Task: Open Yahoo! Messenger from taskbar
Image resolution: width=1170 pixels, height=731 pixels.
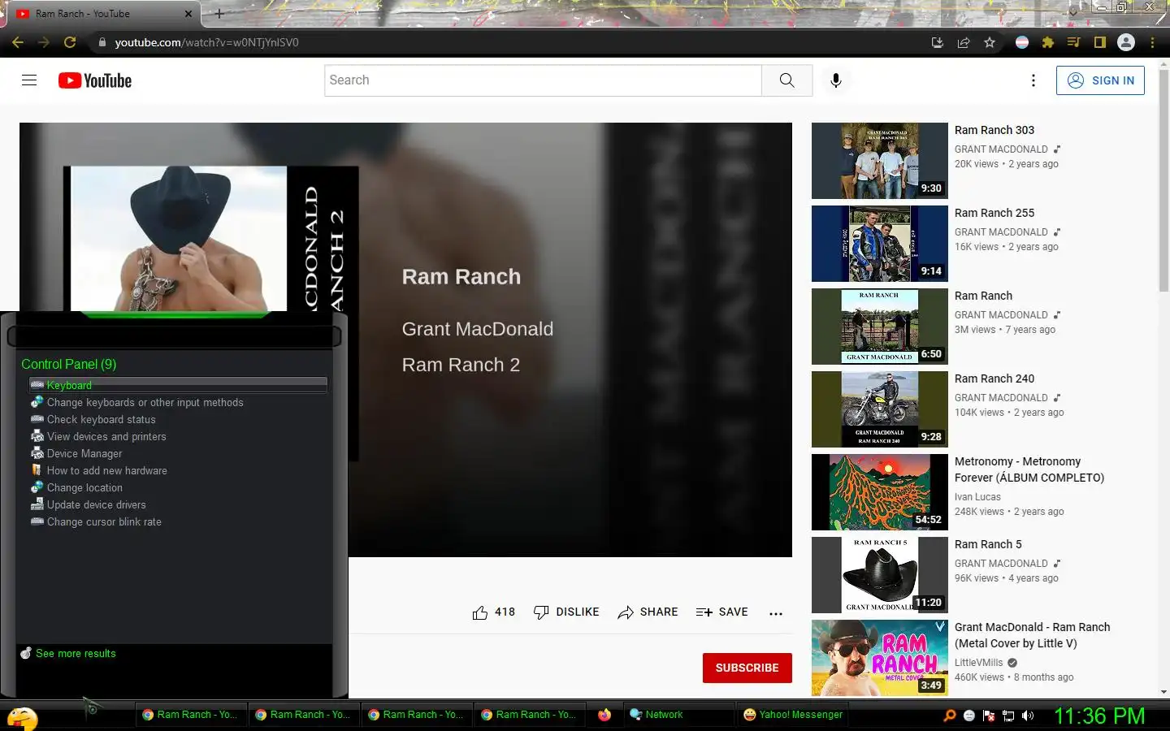Action: coord(794,715)
